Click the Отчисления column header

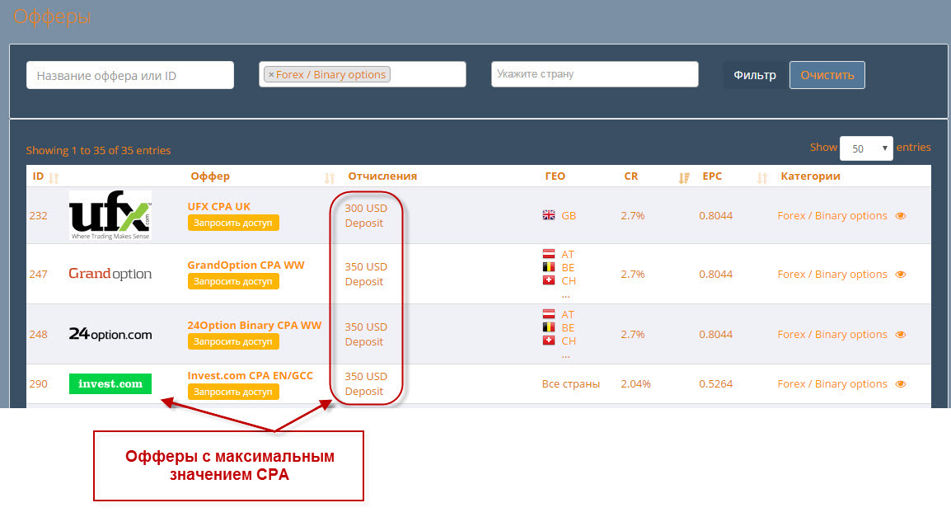(x=382, y=176)
